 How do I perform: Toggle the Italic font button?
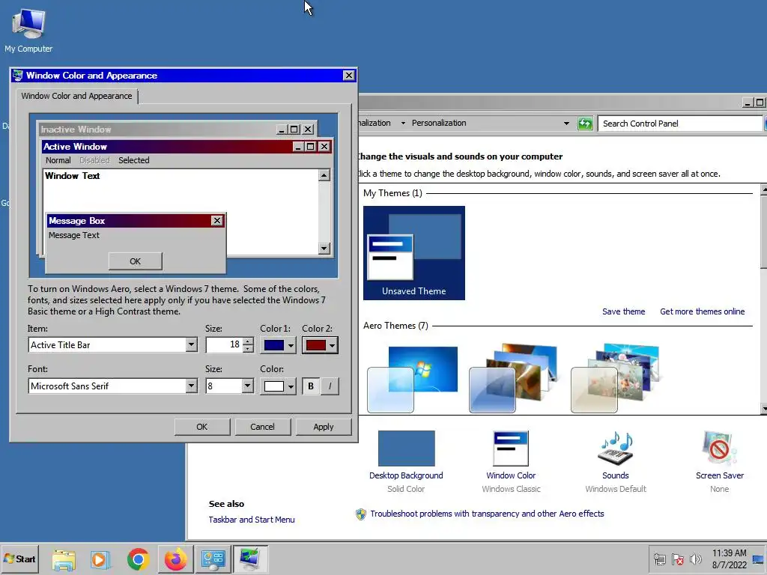330,386
